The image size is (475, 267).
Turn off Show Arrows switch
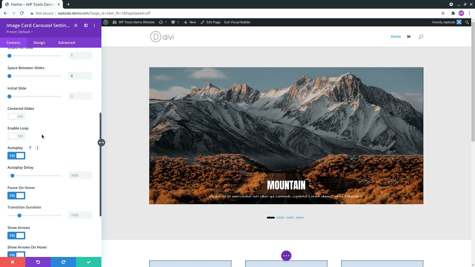click(16, 235)
